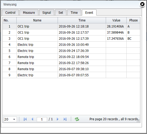
Task: Click the Phase column header
Action: click(134, 20)
